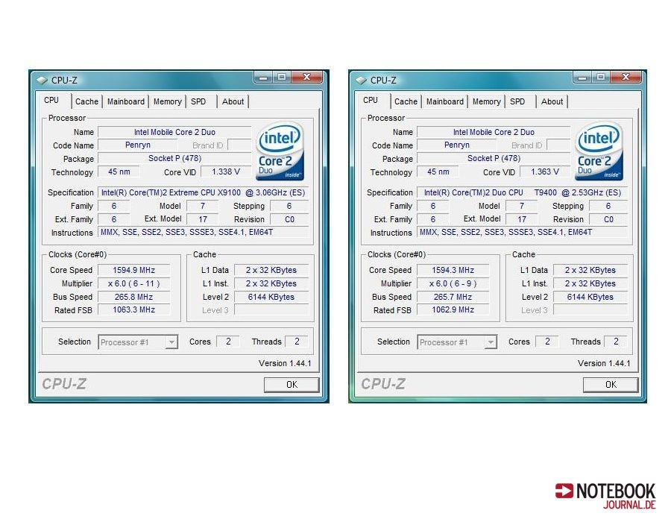Image resolution: width=671 pixels, height=522 pixels.
Task: Click Ext. Model 17 value in left window
Action: 203,219
